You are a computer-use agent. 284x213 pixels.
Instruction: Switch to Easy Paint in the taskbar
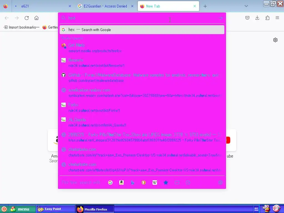55,209
